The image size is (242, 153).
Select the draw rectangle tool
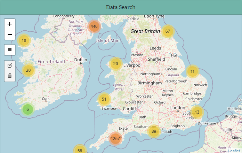10,49
